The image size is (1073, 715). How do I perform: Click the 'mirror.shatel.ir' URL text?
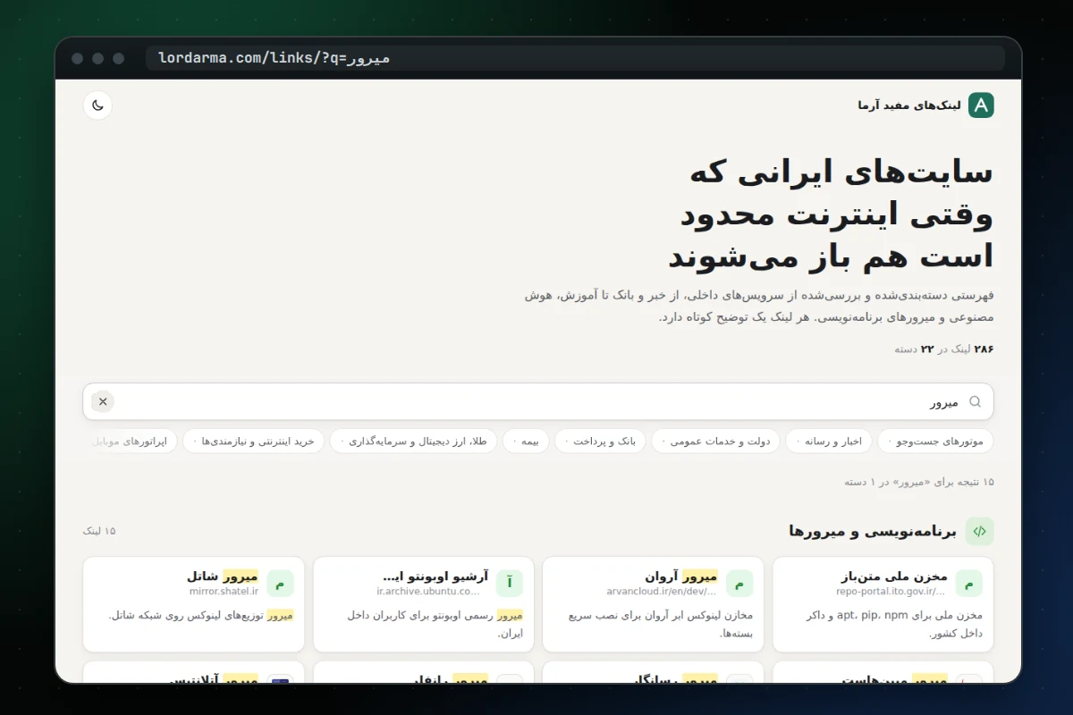[224, 591]
